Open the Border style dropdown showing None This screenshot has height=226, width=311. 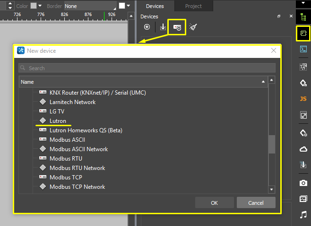coord(90,6)
